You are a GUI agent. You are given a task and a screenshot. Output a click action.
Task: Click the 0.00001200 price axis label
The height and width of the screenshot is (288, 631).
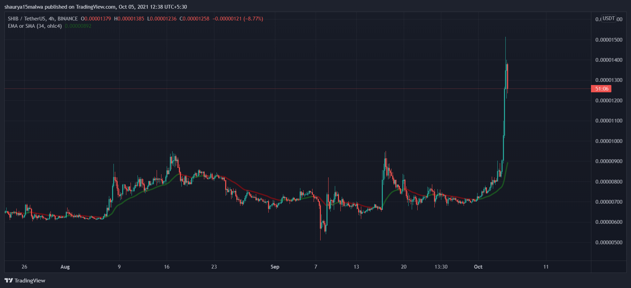tap(609, 101)
